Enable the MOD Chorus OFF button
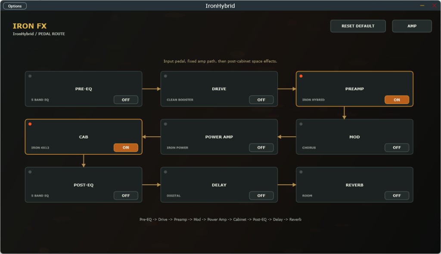This screenshot has height=254, width=441. (397, 147)
